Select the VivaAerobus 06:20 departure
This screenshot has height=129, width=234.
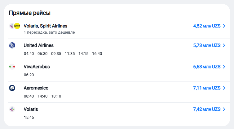[x=29, y=75]
